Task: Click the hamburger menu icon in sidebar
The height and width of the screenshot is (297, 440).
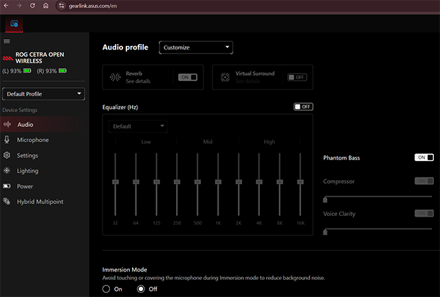Action: coord(7,41)
